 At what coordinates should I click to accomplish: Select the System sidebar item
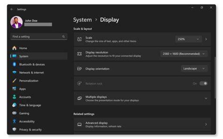coord(39,56)
